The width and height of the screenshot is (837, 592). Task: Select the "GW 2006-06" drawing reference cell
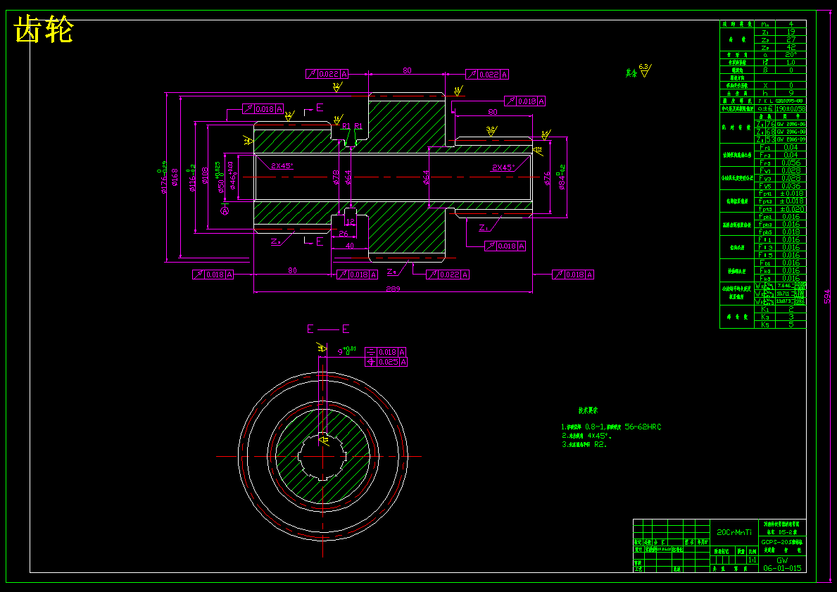[791, 124]
